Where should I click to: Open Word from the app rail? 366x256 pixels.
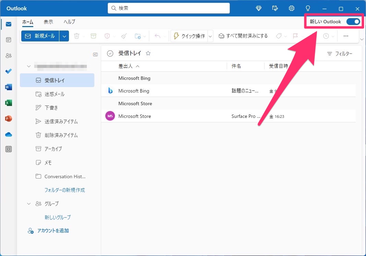point(9,87)
